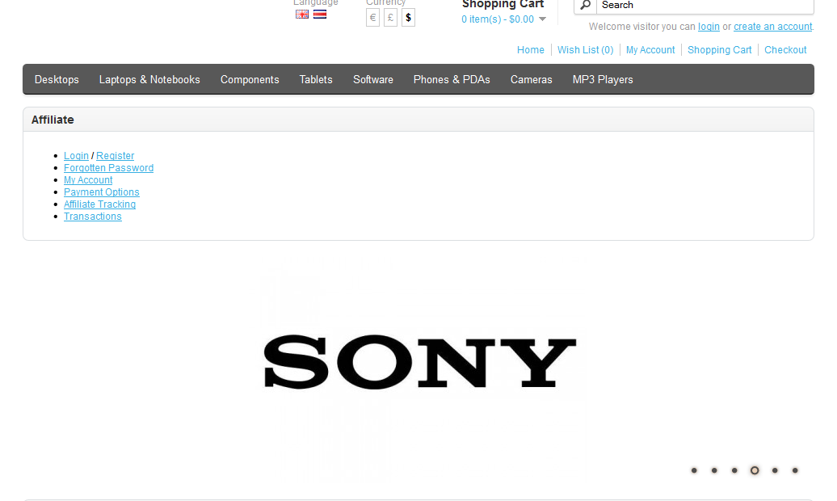
Task: Open the Desktops category menu
Action: [57, 79]
